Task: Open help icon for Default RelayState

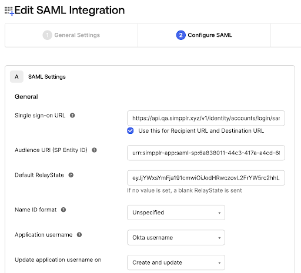Action: [x=71, y=175]
